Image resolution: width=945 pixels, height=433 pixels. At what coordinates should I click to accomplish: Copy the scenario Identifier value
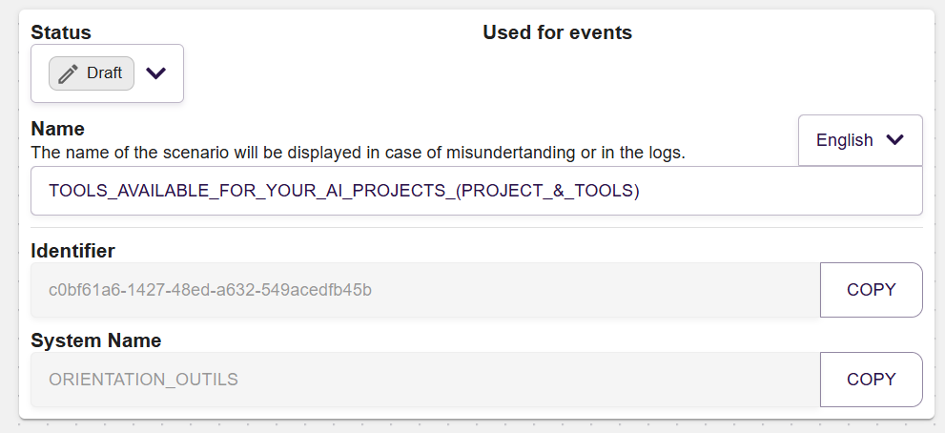pyautogui.click(x=872, y=290)
